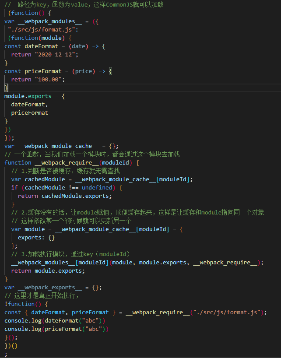
Task: Click the "exports: {}" property line
Action: coord(36,238)
